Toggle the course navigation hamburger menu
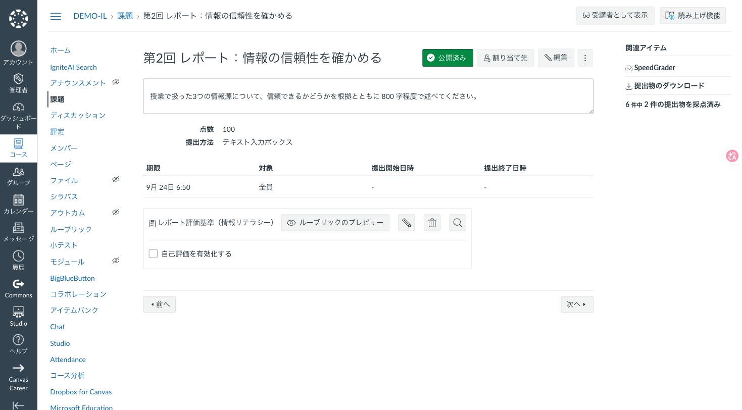The image size is (742, 410). (x=56, y=16)
